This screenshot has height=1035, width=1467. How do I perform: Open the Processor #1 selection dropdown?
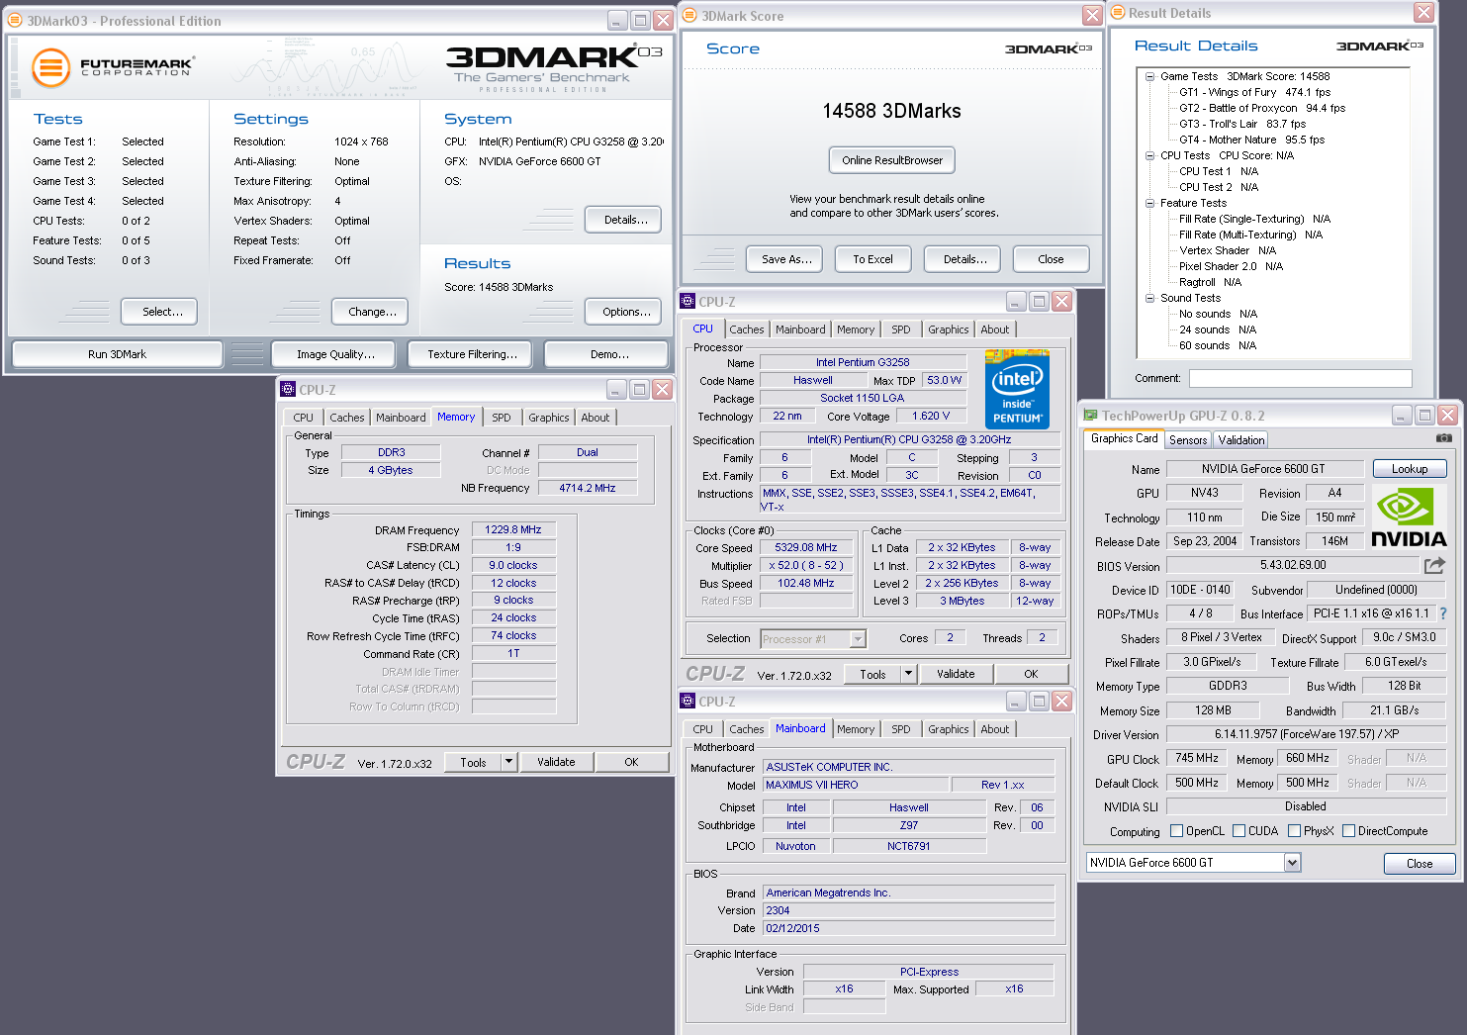[x=858, y=639]
